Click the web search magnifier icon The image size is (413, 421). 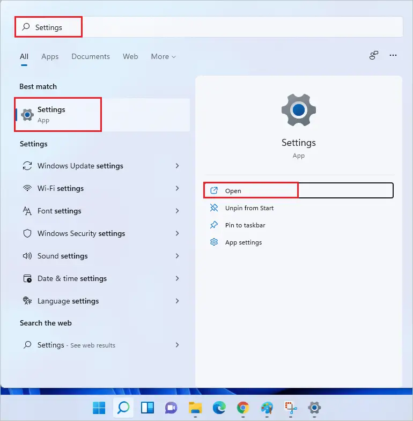(x=27, y=345)
